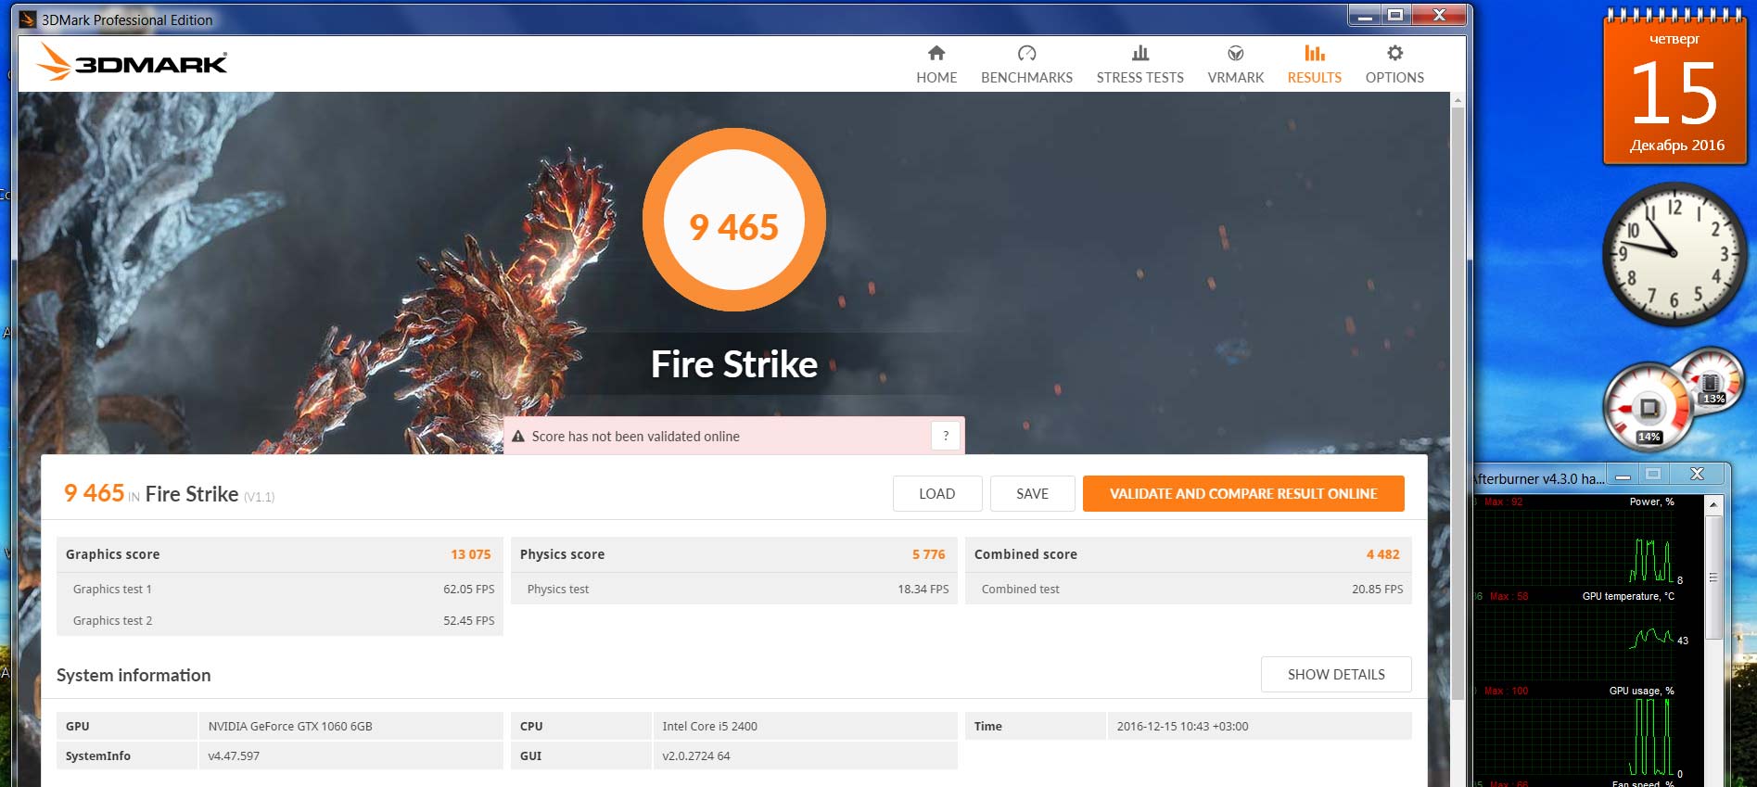
Task: Click the question mark help icon
Action: pyautogui.click(x=946, y=436)
